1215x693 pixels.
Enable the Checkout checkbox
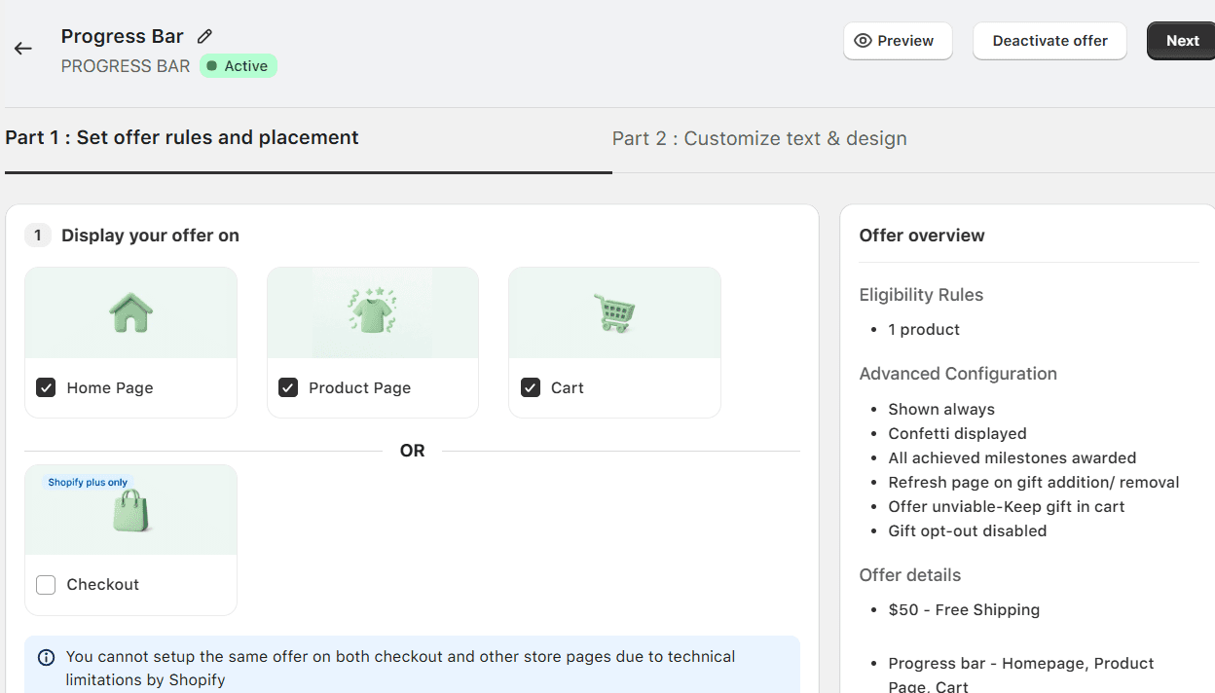click(x=45, y=584)
